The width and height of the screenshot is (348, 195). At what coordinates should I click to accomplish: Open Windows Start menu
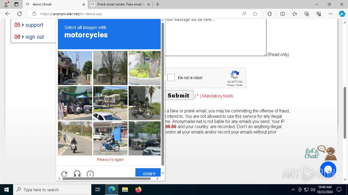[7, 190]
